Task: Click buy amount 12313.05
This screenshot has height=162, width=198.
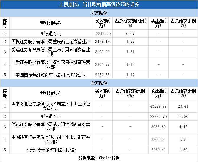Action: point(103,33)
